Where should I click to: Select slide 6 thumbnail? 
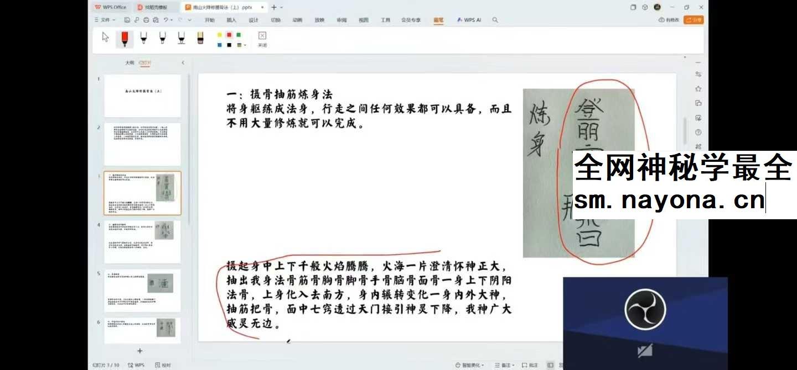pos(142,330)
